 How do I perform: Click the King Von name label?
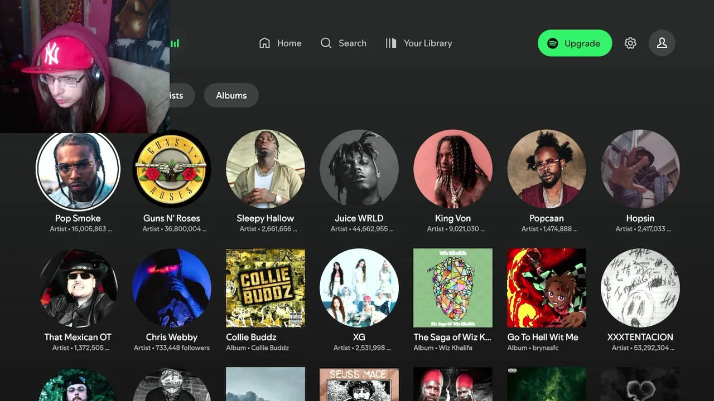coord(453,218)
